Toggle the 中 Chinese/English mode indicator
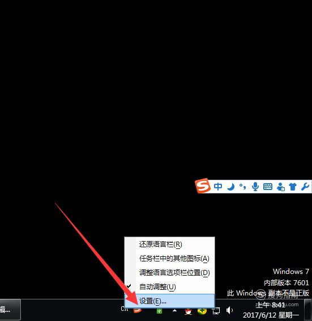The width and height of the screenshot is (312, 321). click(x=218, y=187)
